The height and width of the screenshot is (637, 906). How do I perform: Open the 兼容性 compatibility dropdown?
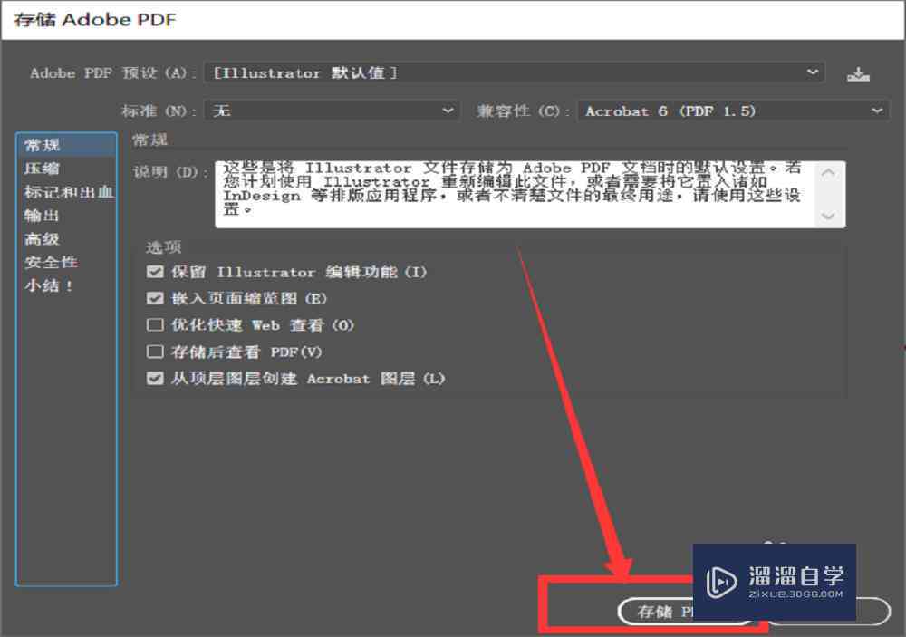pos(733,111)
